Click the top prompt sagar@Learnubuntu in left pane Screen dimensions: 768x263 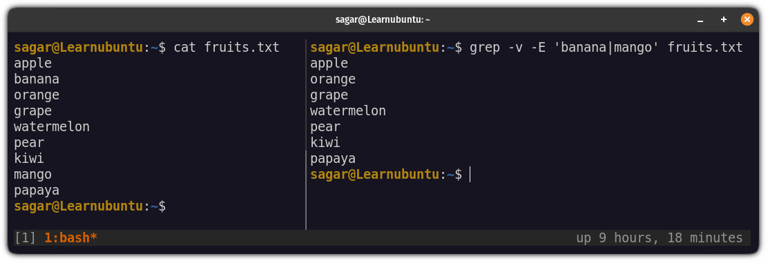point(78,48)
